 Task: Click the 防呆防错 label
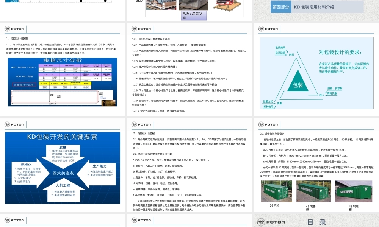click(x=280, y=53)
